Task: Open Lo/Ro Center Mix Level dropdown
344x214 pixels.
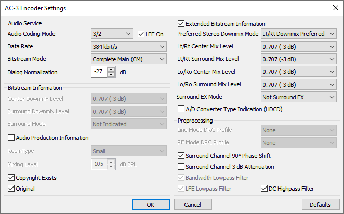Action: point(299,72)
